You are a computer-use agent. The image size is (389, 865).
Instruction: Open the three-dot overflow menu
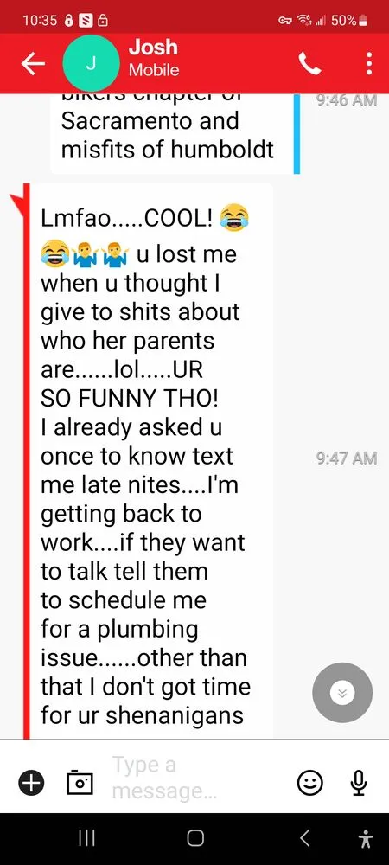[369, 64]
